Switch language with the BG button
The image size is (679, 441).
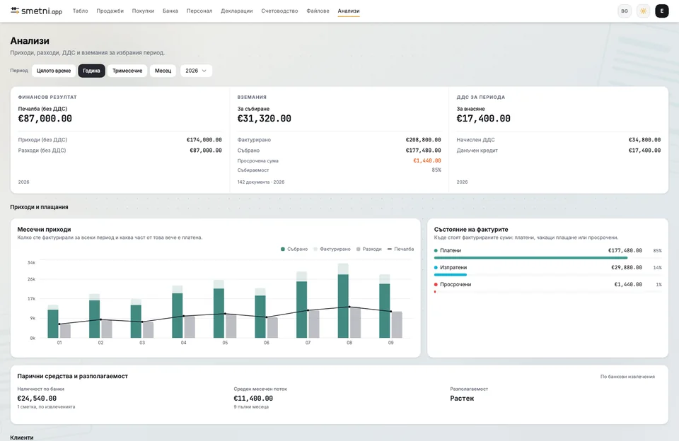pyautogui.click(x=625, y=11)
